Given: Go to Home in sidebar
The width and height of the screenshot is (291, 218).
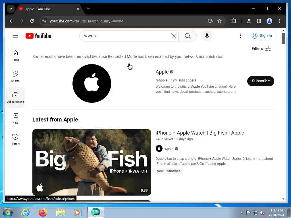Looking at the screenshot, I should click(x=15, y=55).
